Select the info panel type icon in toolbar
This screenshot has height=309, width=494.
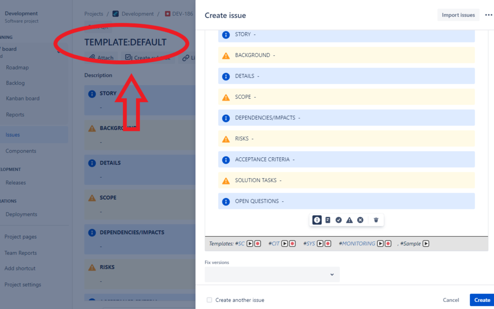(317, 220)
